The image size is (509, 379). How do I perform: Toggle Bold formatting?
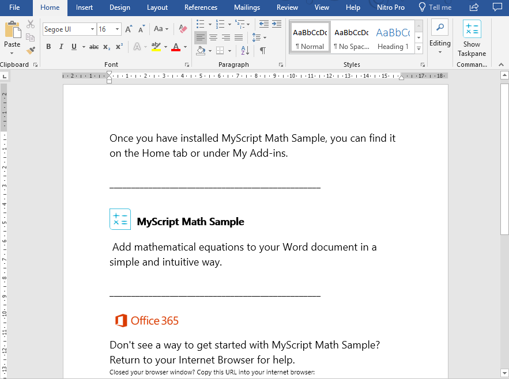48,47
